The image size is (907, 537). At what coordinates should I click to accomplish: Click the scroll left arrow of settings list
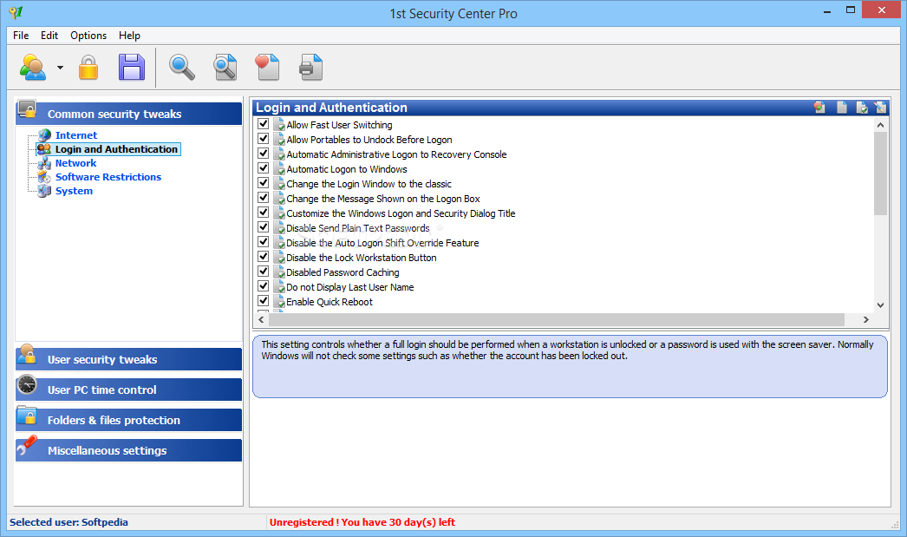262,319
